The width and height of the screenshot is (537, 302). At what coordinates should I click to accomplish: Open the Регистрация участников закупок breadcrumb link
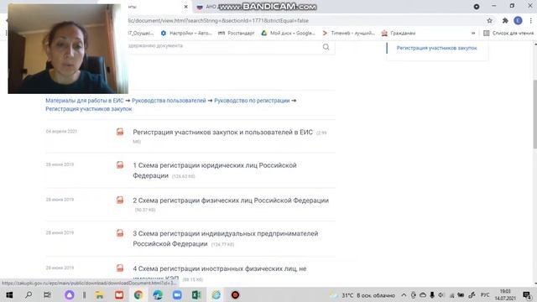click(x=89, y=109)
